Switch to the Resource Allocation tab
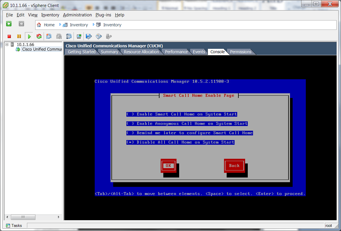This screenshot has height=231, width=341. [141, 52]
